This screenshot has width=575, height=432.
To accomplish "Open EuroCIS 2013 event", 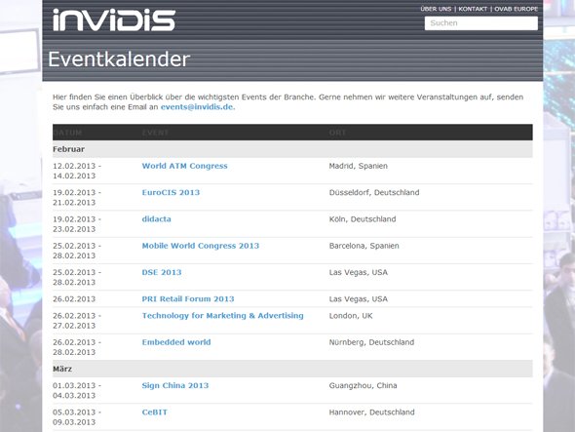I will (171, 193).
